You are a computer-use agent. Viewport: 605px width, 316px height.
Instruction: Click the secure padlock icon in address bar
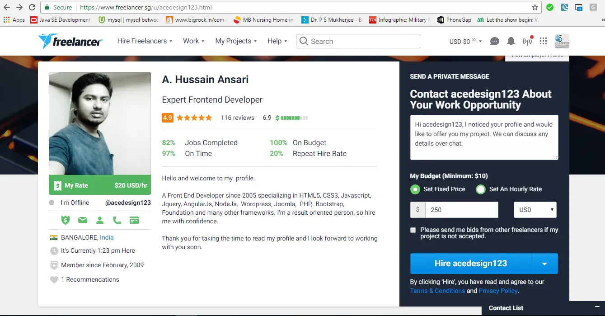click(47, 7)
